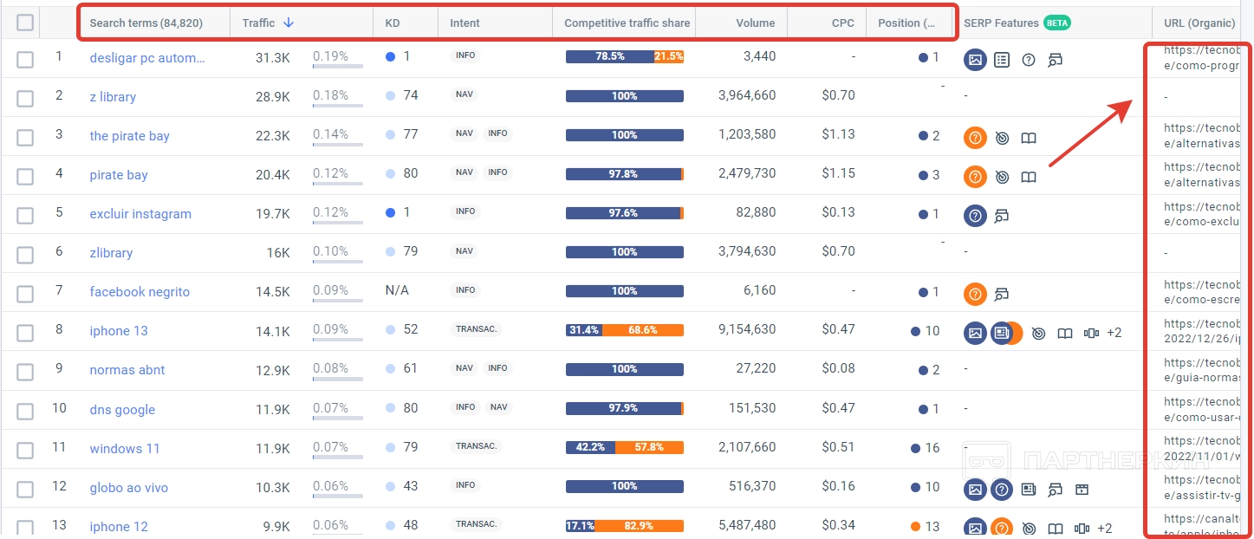
Task: Open the normas abnt keyword link
Action: coord(127,370)
